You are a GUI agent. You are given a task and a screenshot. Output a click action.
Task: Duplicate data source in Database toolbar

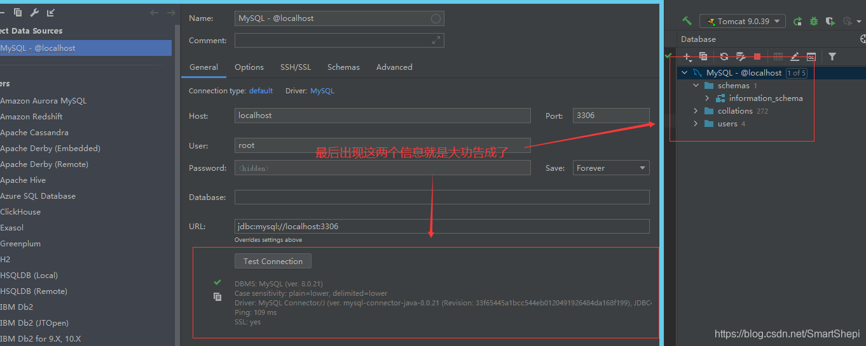(703, 57)
